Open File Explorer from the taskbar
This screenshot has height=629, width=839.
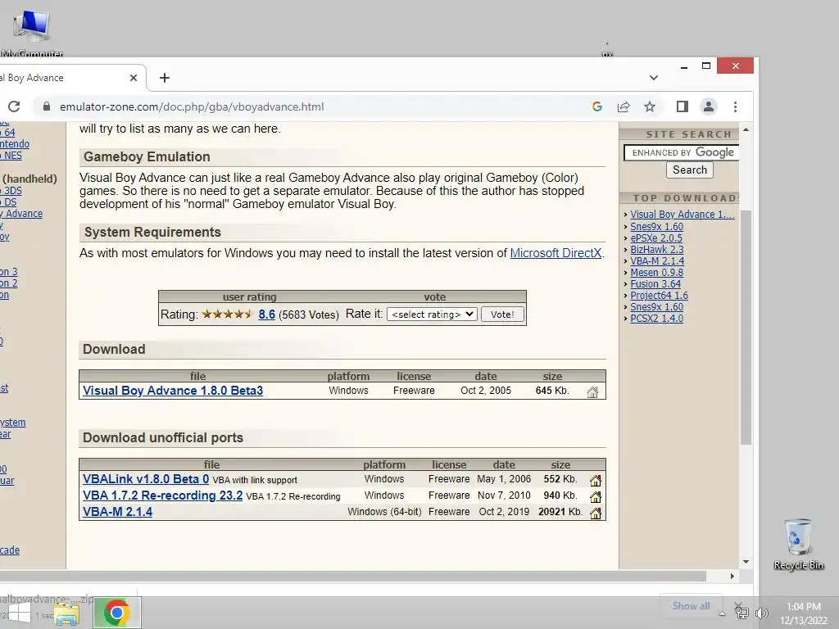click(x=66, y=614)
